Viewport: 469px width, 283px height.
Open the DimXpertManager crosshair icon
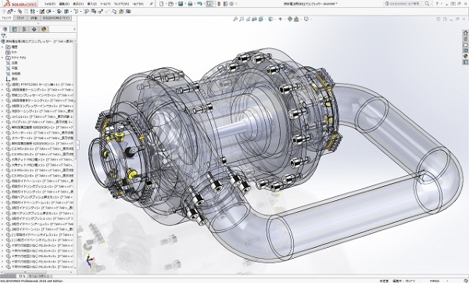[34, 30]
